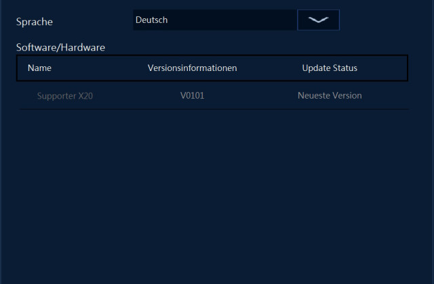
Task: Select the Supporter X20 device entry
Action: 65,96
